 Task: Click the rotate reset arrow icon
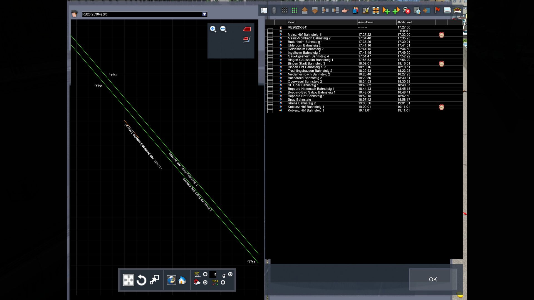141,280
